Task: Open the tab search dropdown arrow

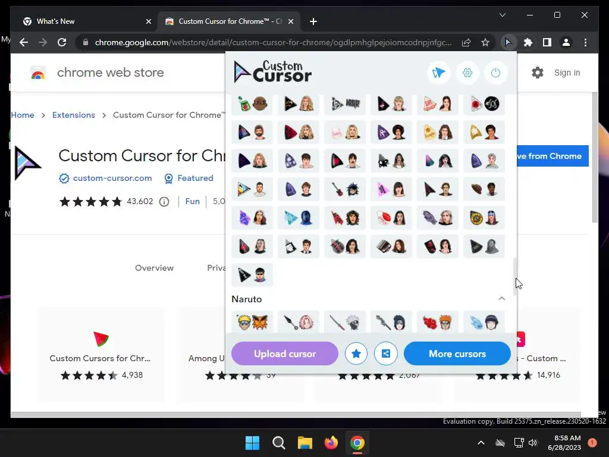Action: pyautogui.click(x=502, y=15)
